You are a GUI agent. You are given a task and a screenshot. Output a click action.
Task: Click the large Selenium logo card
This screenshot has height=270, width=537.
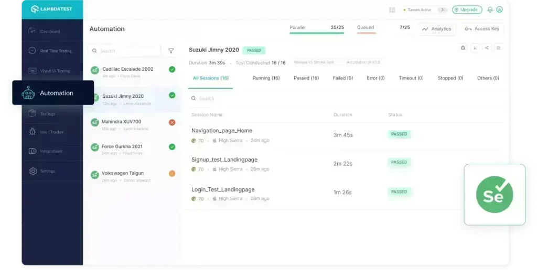click(x=495, y=195)
